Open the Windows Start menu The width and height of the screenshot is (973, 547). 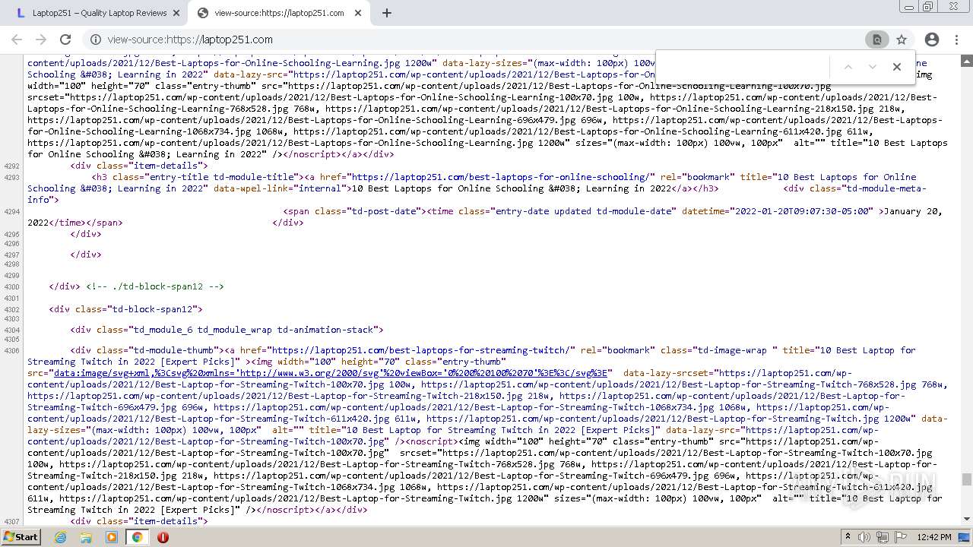(x=21, y=536)
